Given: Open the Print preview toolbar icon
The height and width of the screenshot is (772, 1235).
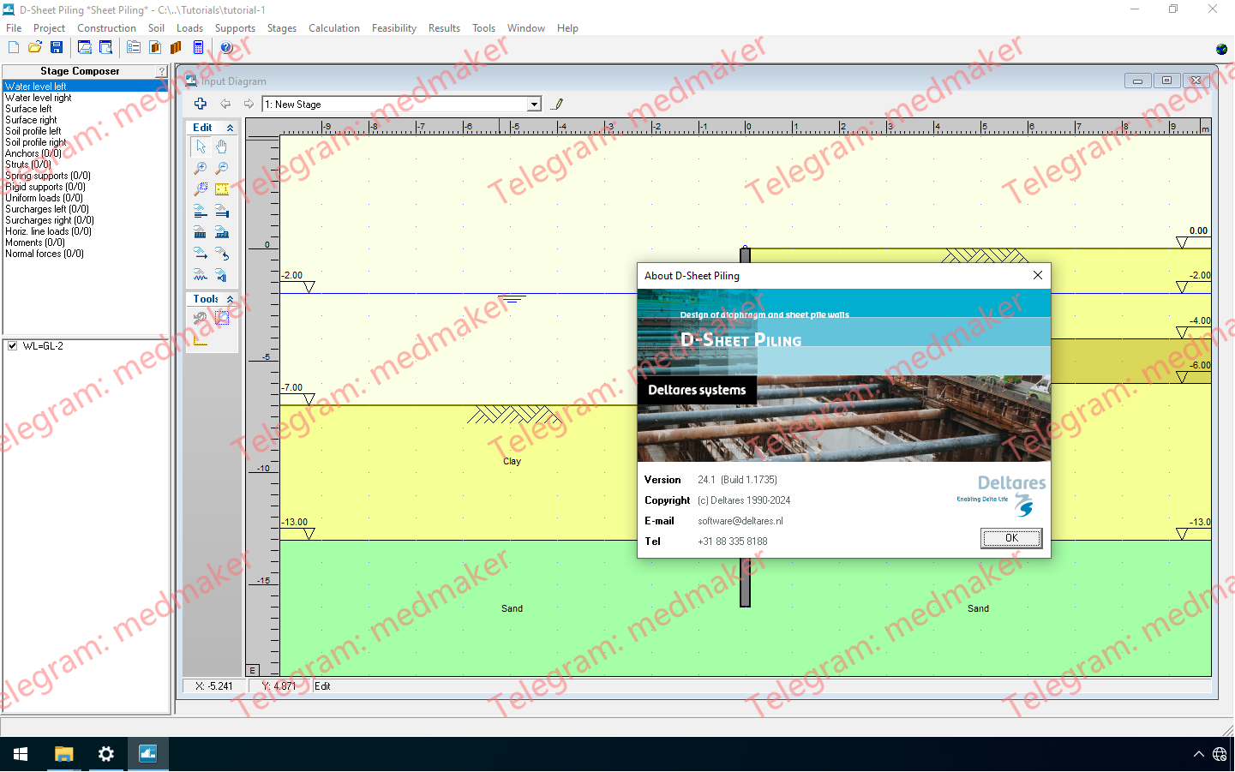Looking at the screenshot, I should point(105,48).
